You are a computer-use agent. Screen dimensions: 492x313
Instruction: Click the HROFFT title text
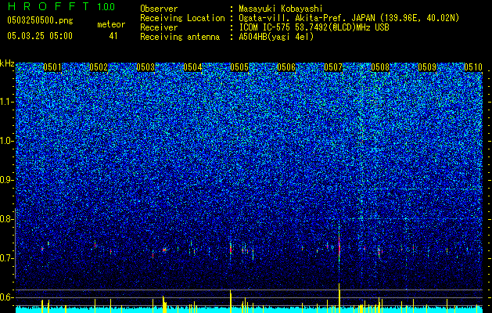point(48,6)
